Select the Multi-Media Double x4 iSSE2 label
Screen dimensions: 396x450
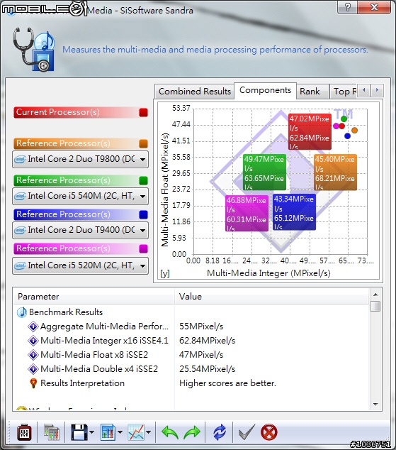click(x=99, y=369)
